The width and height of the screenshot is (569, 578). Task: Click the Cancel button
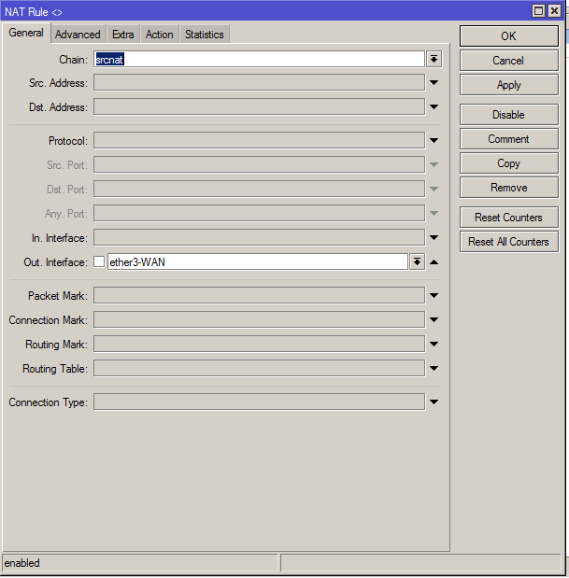tap(509, 61)
